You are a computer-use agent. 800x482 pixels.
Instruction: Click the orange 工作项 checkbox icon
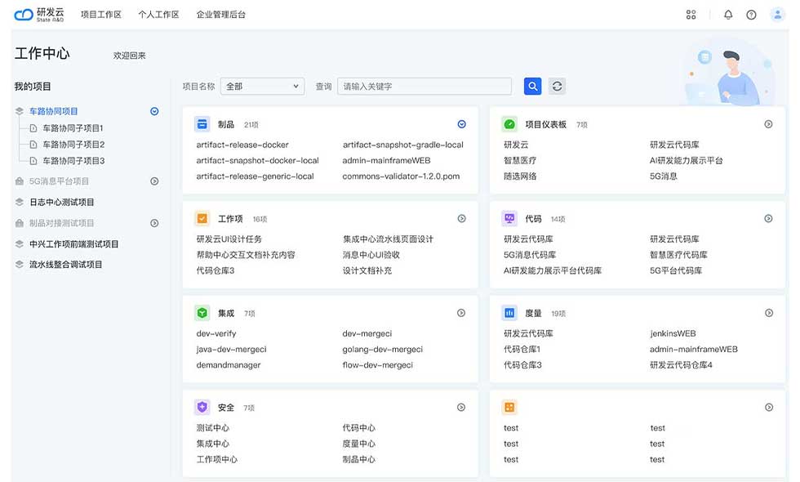point(202,219)
